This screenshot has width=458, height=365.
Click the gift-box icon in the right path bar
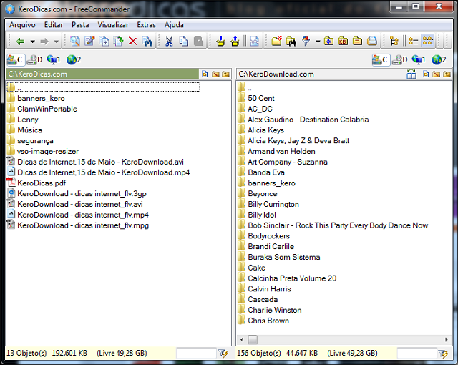pyautogui.click(x=411, y=74)
